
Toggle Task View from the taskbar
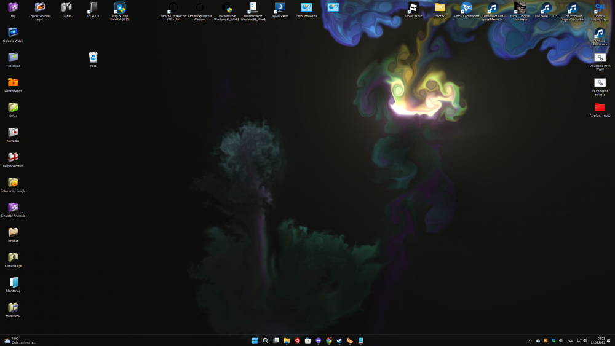276,340
